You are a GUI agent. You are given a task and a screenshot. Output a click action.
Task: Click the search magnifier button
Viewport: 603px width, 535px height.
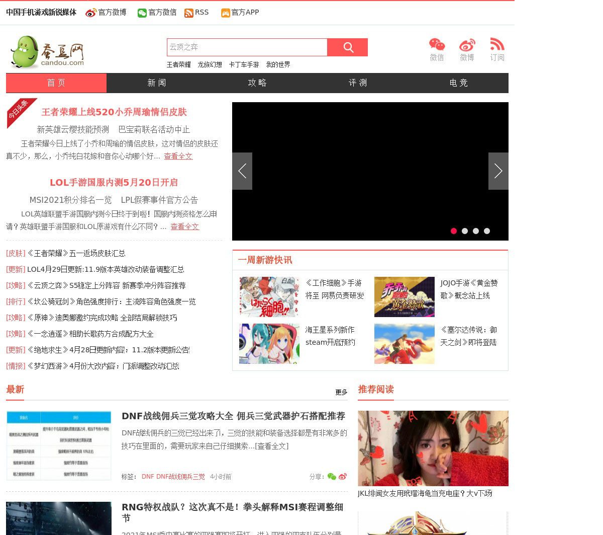point(348,47)
